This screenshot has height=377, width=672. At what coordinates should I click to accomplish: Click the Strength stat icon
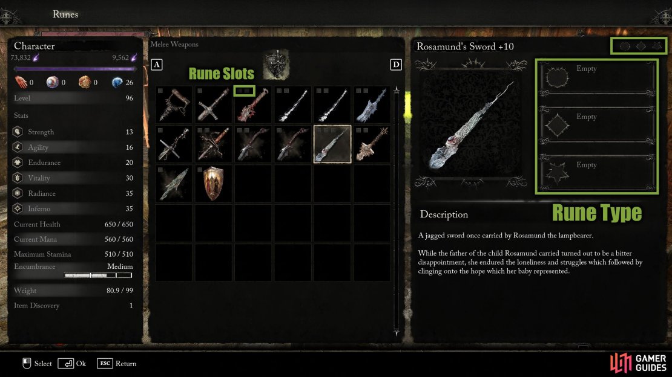pos(18,132)
